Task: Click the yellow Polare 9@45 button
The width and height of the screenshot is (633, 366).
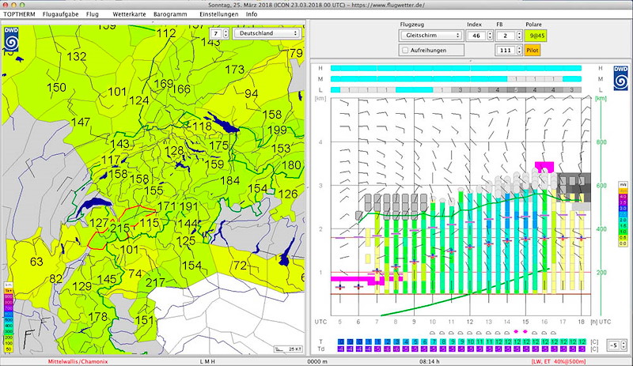Action: pos(536,36)
